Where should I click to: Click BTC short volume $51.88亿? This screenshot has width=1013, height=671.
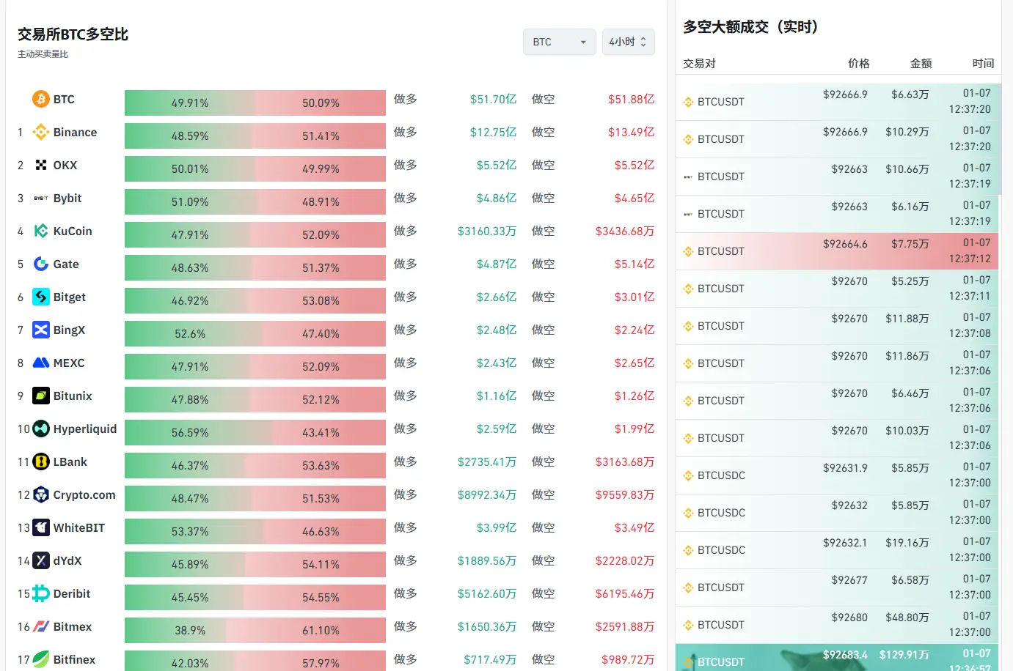631,99
